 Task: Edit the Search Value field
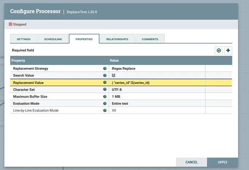(x=157, y=76)
